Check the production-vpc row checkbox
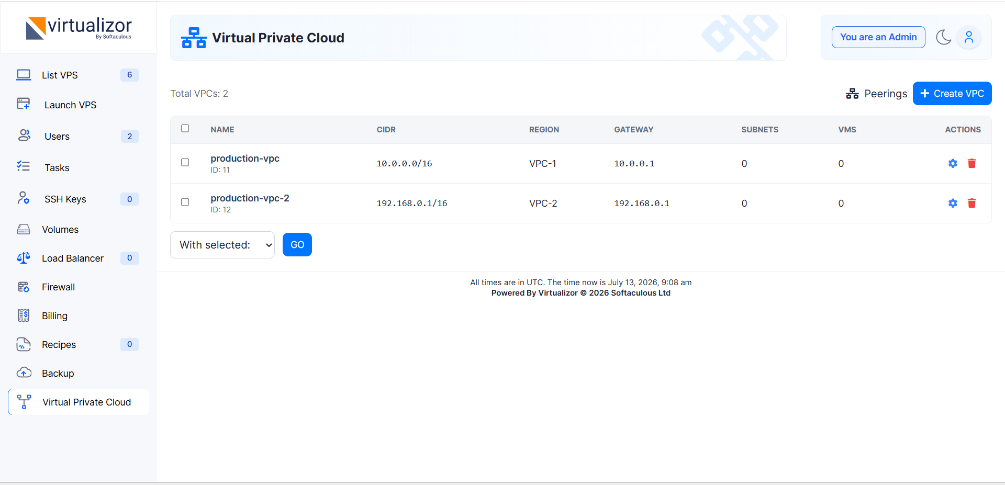1005x485 pixels. (x=185, y=162)
